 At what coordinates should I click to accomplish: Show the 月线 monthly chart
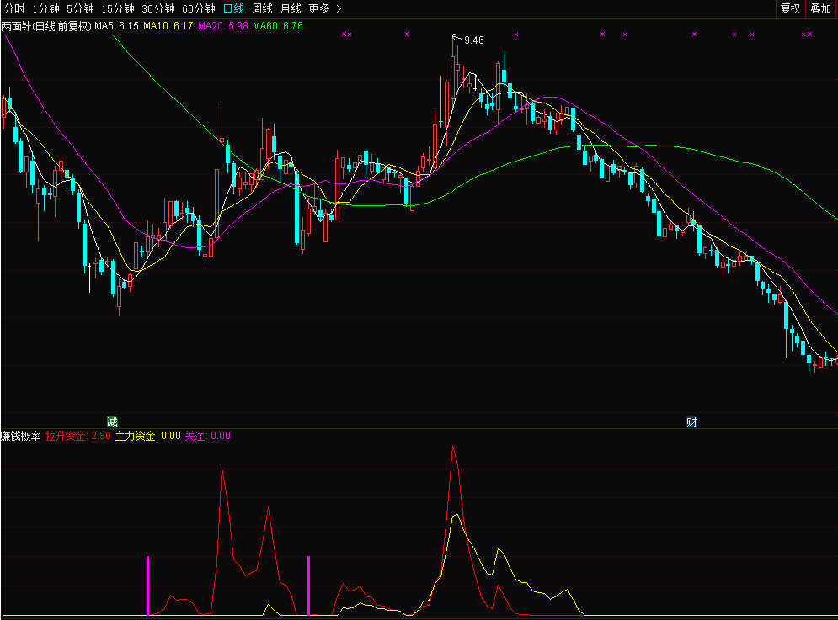291,8
